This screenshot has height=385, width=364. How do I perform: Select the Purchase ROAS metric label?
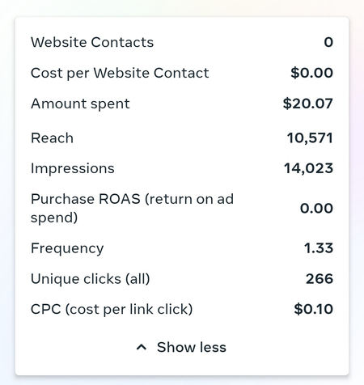(132, 208)
